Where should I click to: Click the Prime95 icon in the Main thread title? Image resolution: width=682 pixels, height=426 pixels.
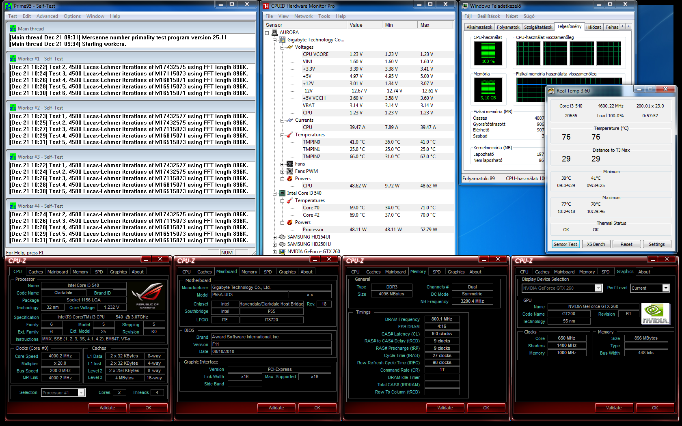[13, 29]
